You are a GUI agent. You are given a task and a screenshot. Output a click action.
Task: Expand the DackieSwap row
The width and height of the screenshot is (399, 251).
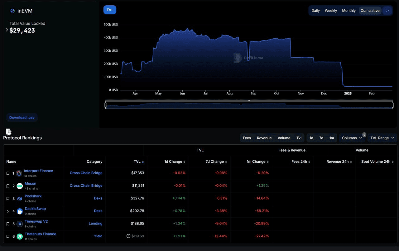[x=8, y=211]
